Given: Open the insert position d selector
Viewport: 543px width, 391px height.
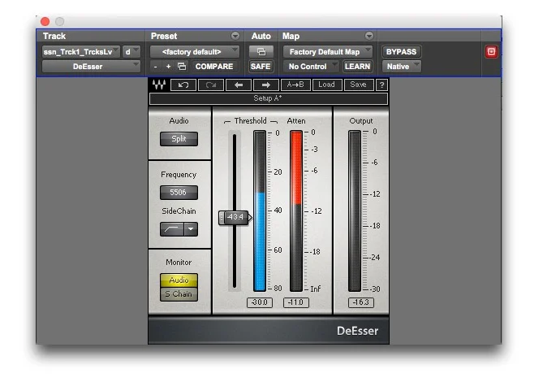Looking at the screenshot, I should 131,52.
